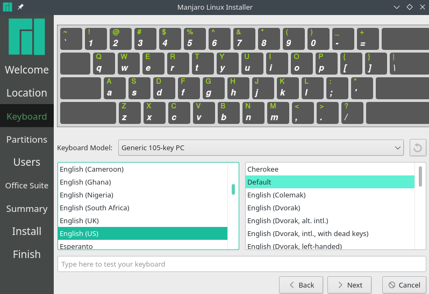429x294 pixels.
Task: Click the T key on keyboard preview
Action: pyautogui.click(x=203, y=64)
